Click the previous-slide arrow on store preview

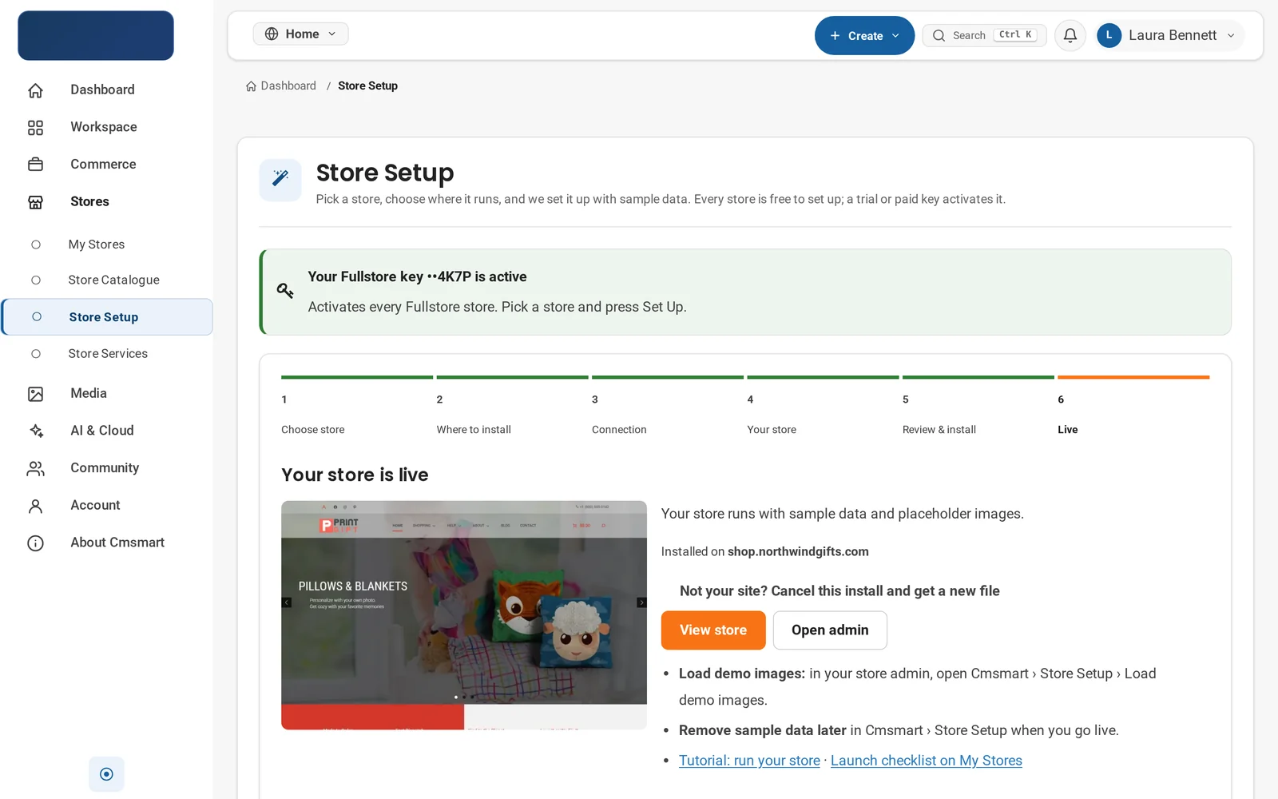pos(287,602)
